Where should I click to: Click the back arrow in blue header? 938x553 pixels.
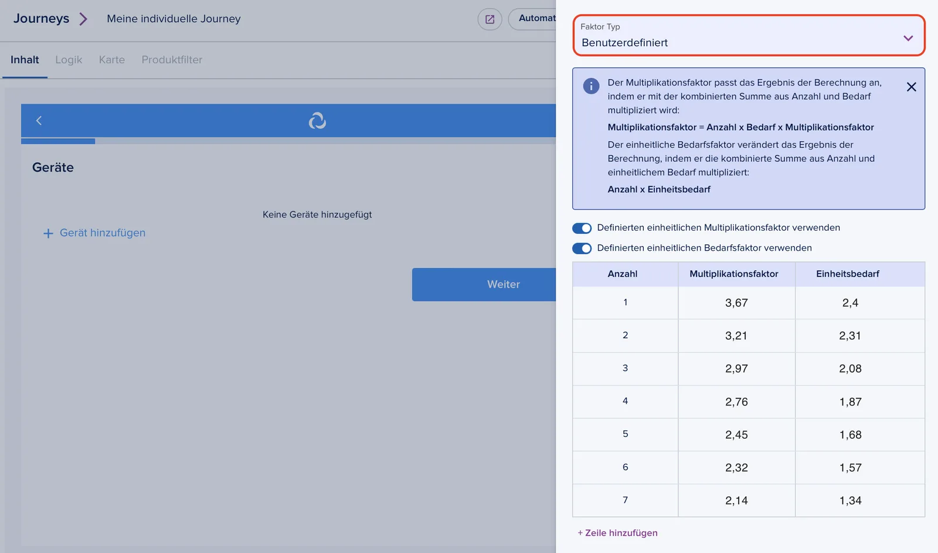pos(39,121)
